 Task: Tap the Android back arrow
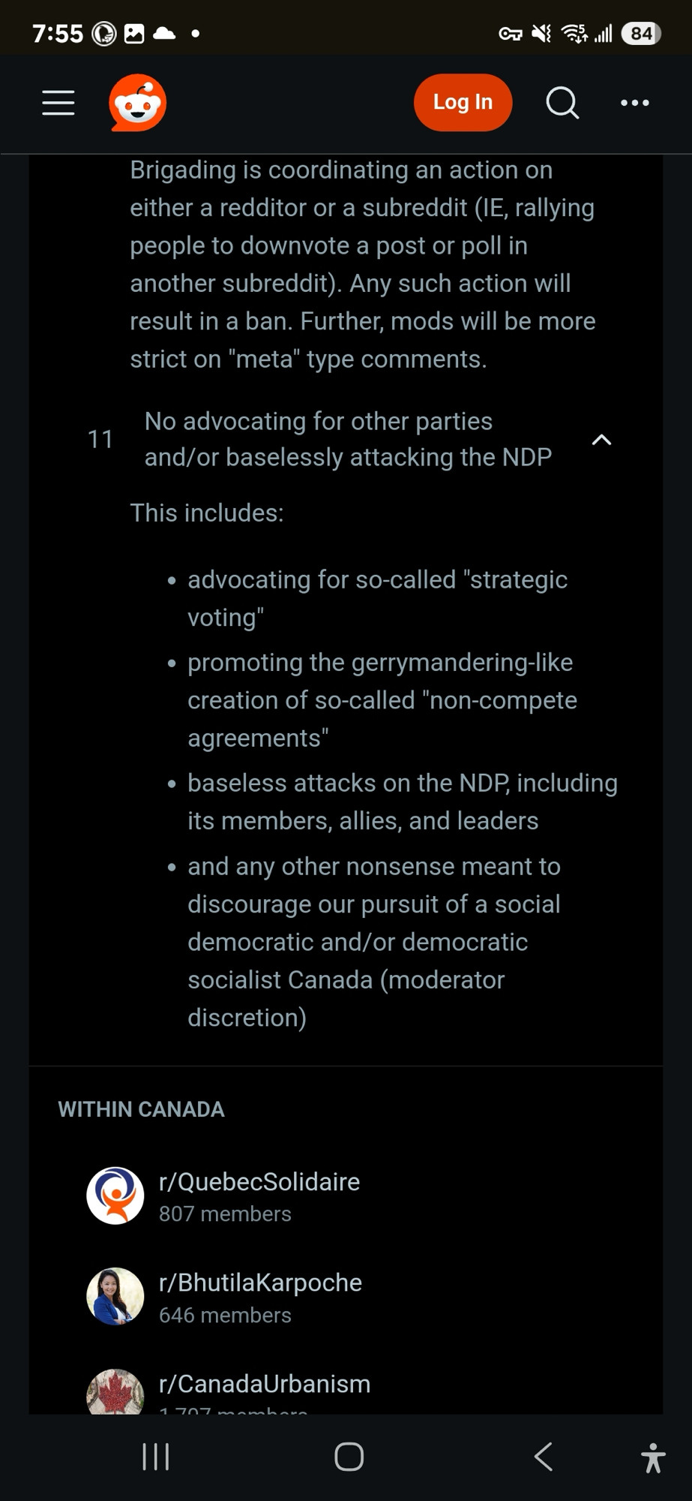544,1457
